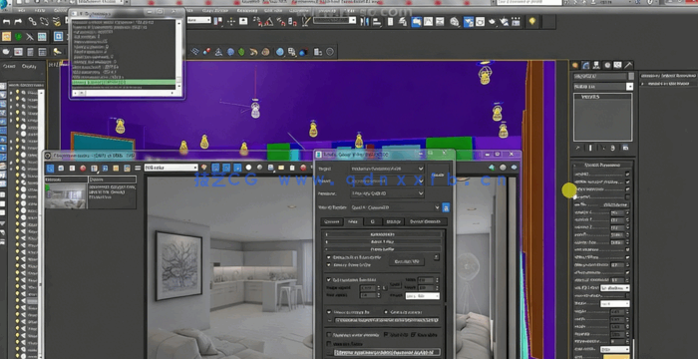Image resolution: width=698 pixels, height=359 pixels.
Task: Open the Create tab in command panel
Action: (x=575, y=65)
